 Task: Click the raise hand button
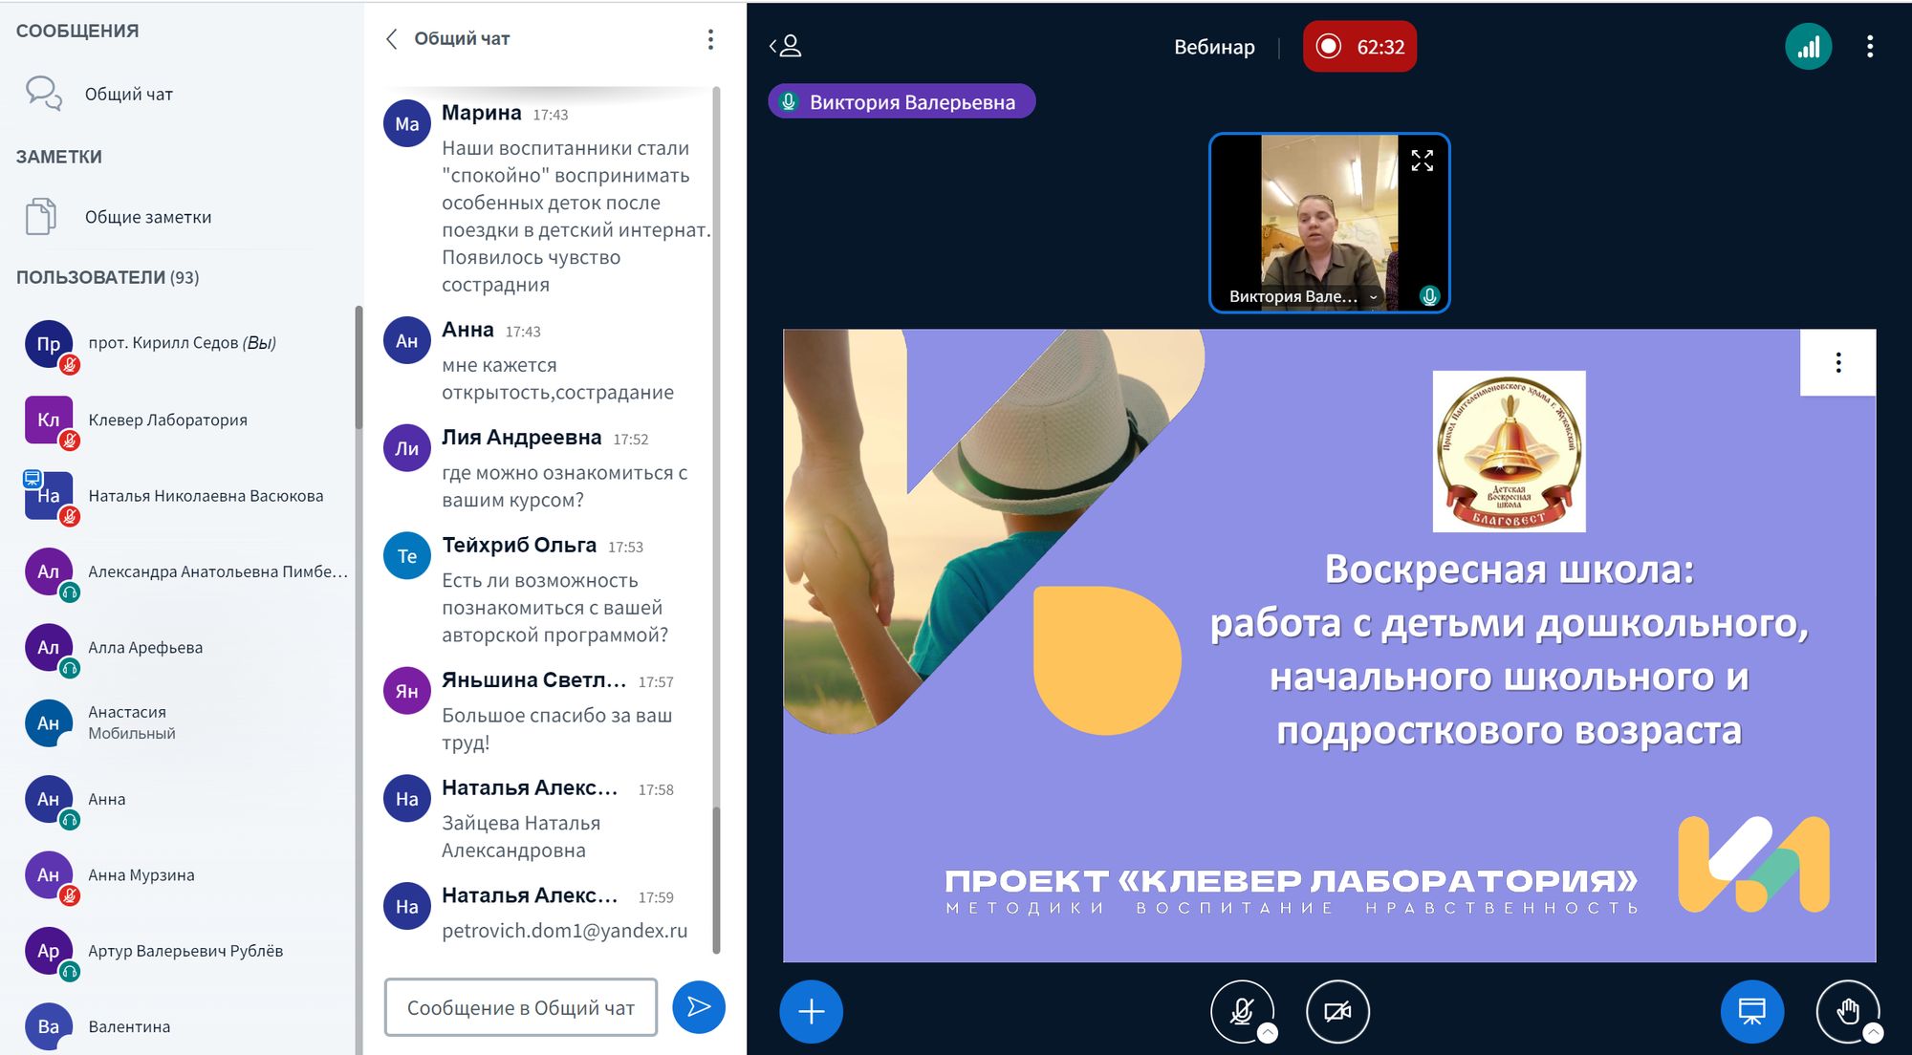(1847, 1011)
